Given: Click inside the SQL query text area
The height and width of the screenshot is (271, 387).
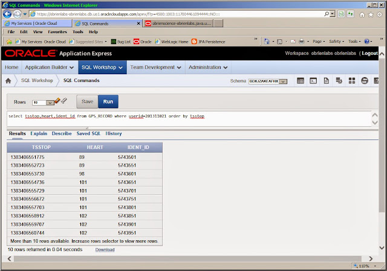Looking at the screenshot, I should pyautogui.click(x=189, y=119).
